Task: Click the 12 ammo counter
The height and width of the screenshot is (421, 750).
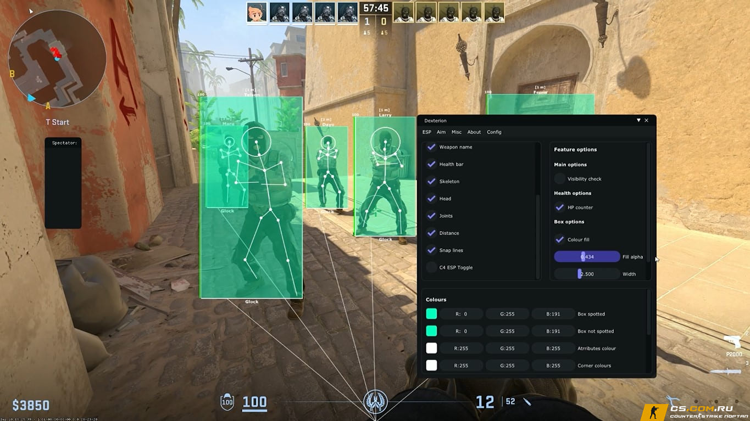Action: click(485, 402)
